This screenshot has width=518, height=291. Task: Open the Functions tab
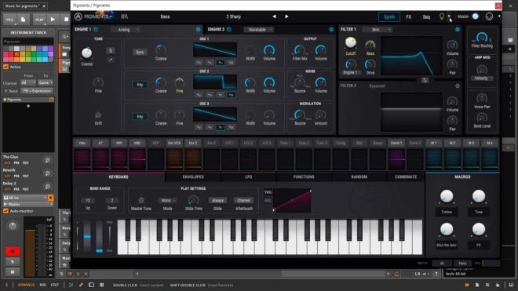coord(304,177)
